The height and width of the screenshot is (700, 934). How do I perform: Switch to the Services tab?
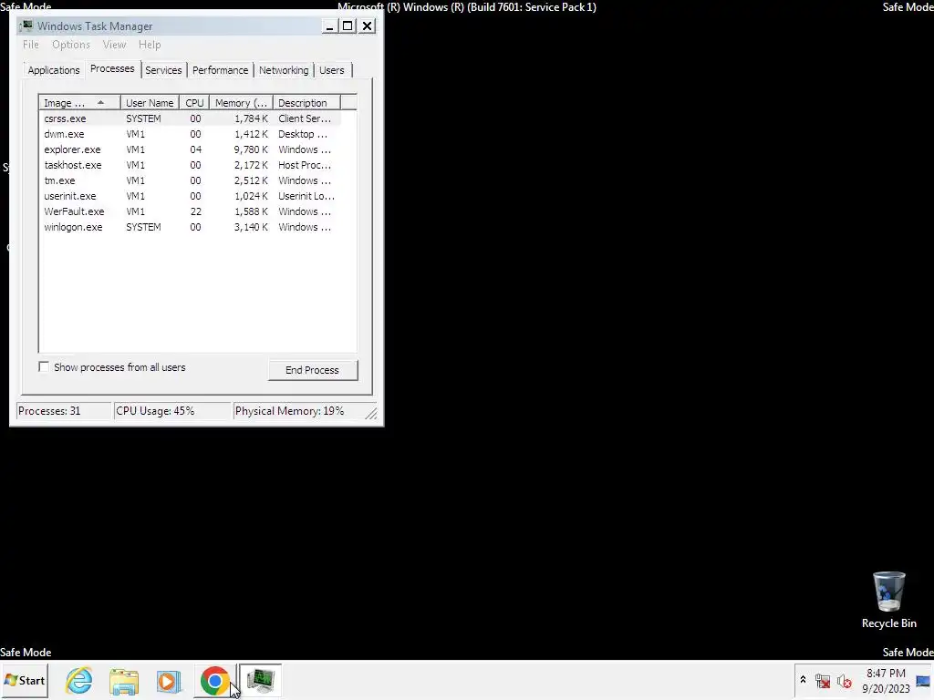click(x=163, y=70)
